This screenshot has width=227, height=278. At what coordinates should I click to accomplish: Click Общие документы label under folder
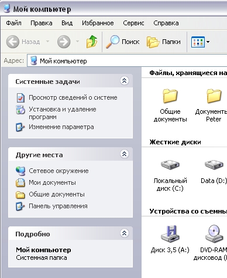click(170, 116)
